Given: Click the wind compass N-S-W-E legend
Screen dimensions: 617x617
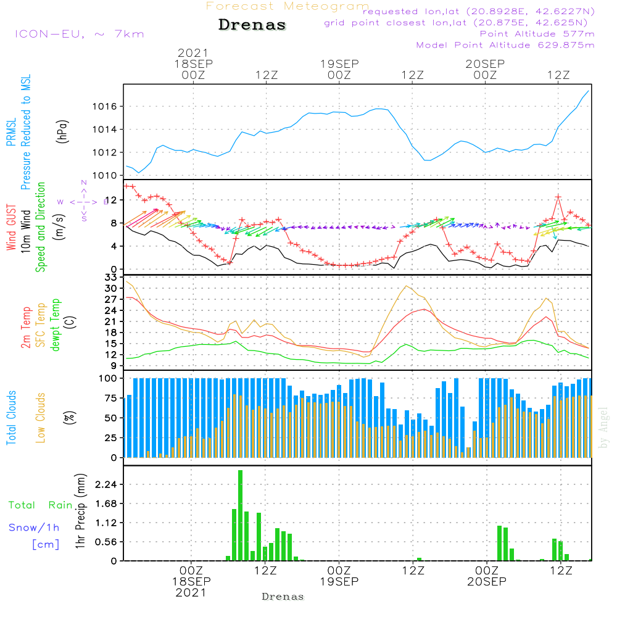Looking at the screenshot, I should [x=84, y=202].
